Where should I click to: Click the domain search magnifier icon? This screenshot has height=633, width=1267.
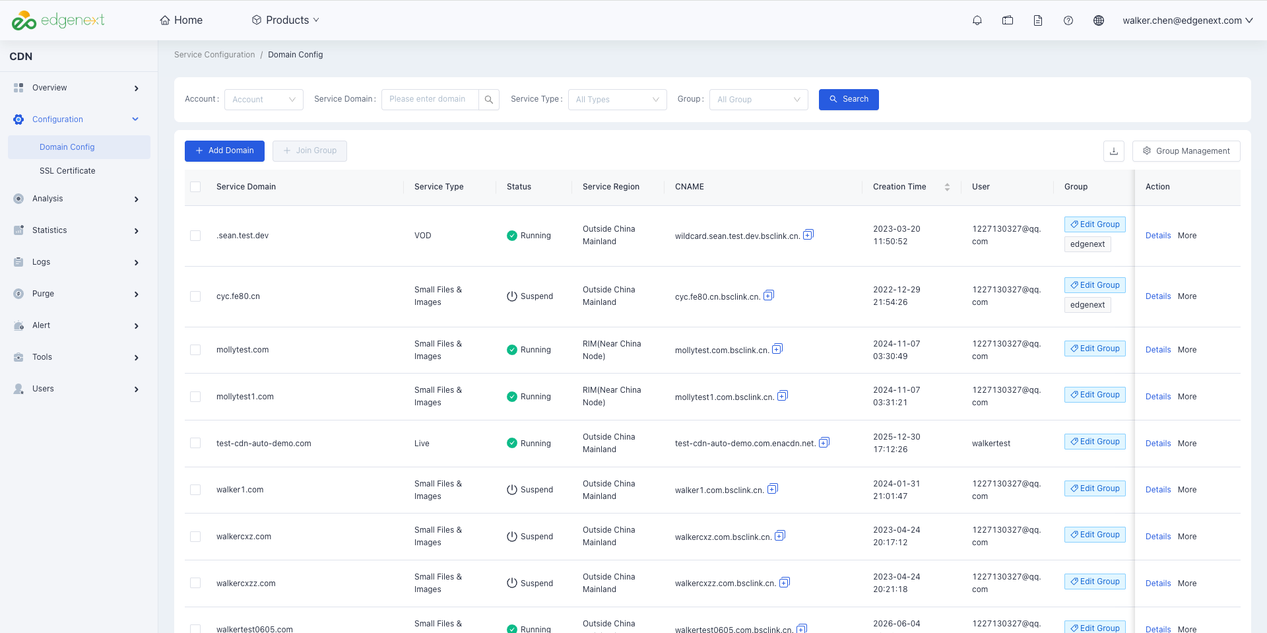(x=489, y=100)
